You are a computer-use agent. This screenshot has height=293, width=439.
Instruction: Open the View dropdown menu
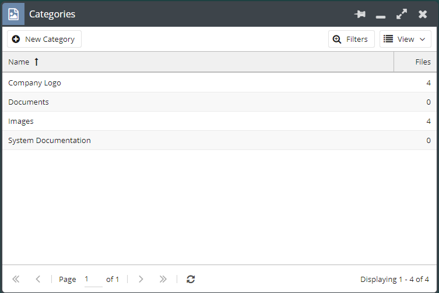tap(405, 39)
